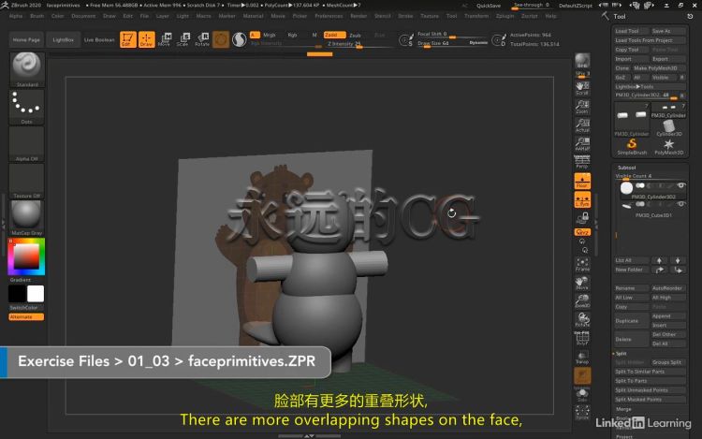Click Split To Parts button
702x439 pixels.
[651, 381]
